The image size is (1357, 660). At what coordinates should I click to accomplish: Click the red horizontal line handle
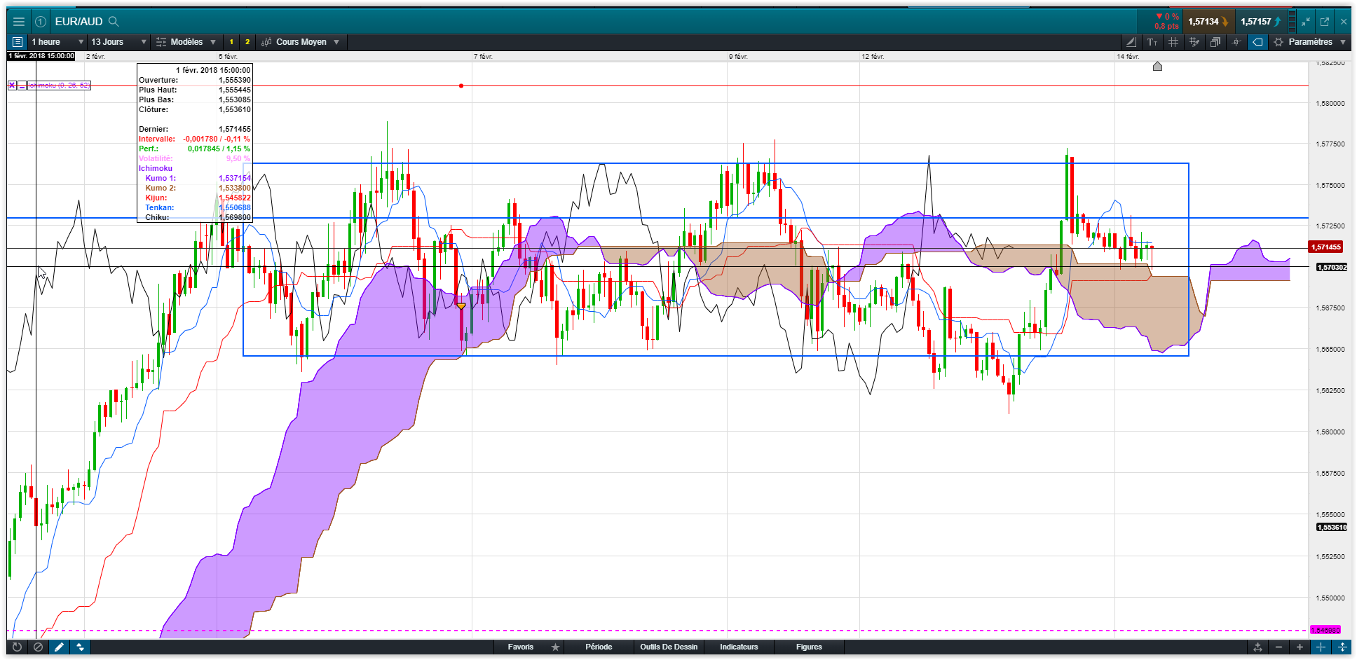[x=461, y=85]
